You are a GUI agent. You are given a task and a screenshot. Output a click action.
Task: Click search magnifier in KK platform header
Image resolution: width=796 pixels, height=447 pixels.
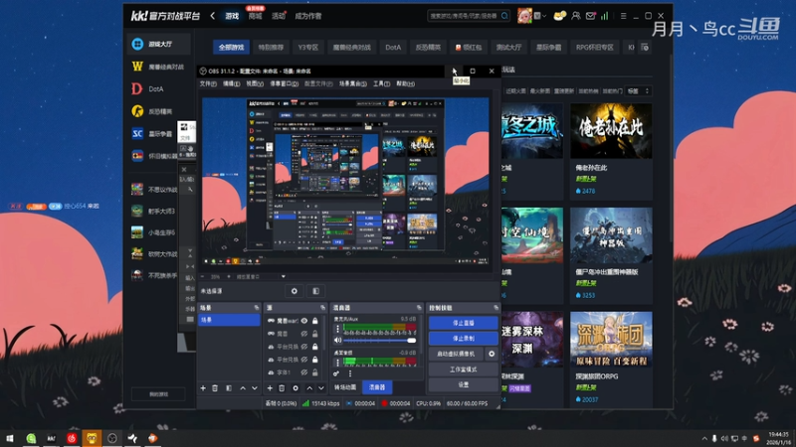pyautogui.click(x=504, y=16)
